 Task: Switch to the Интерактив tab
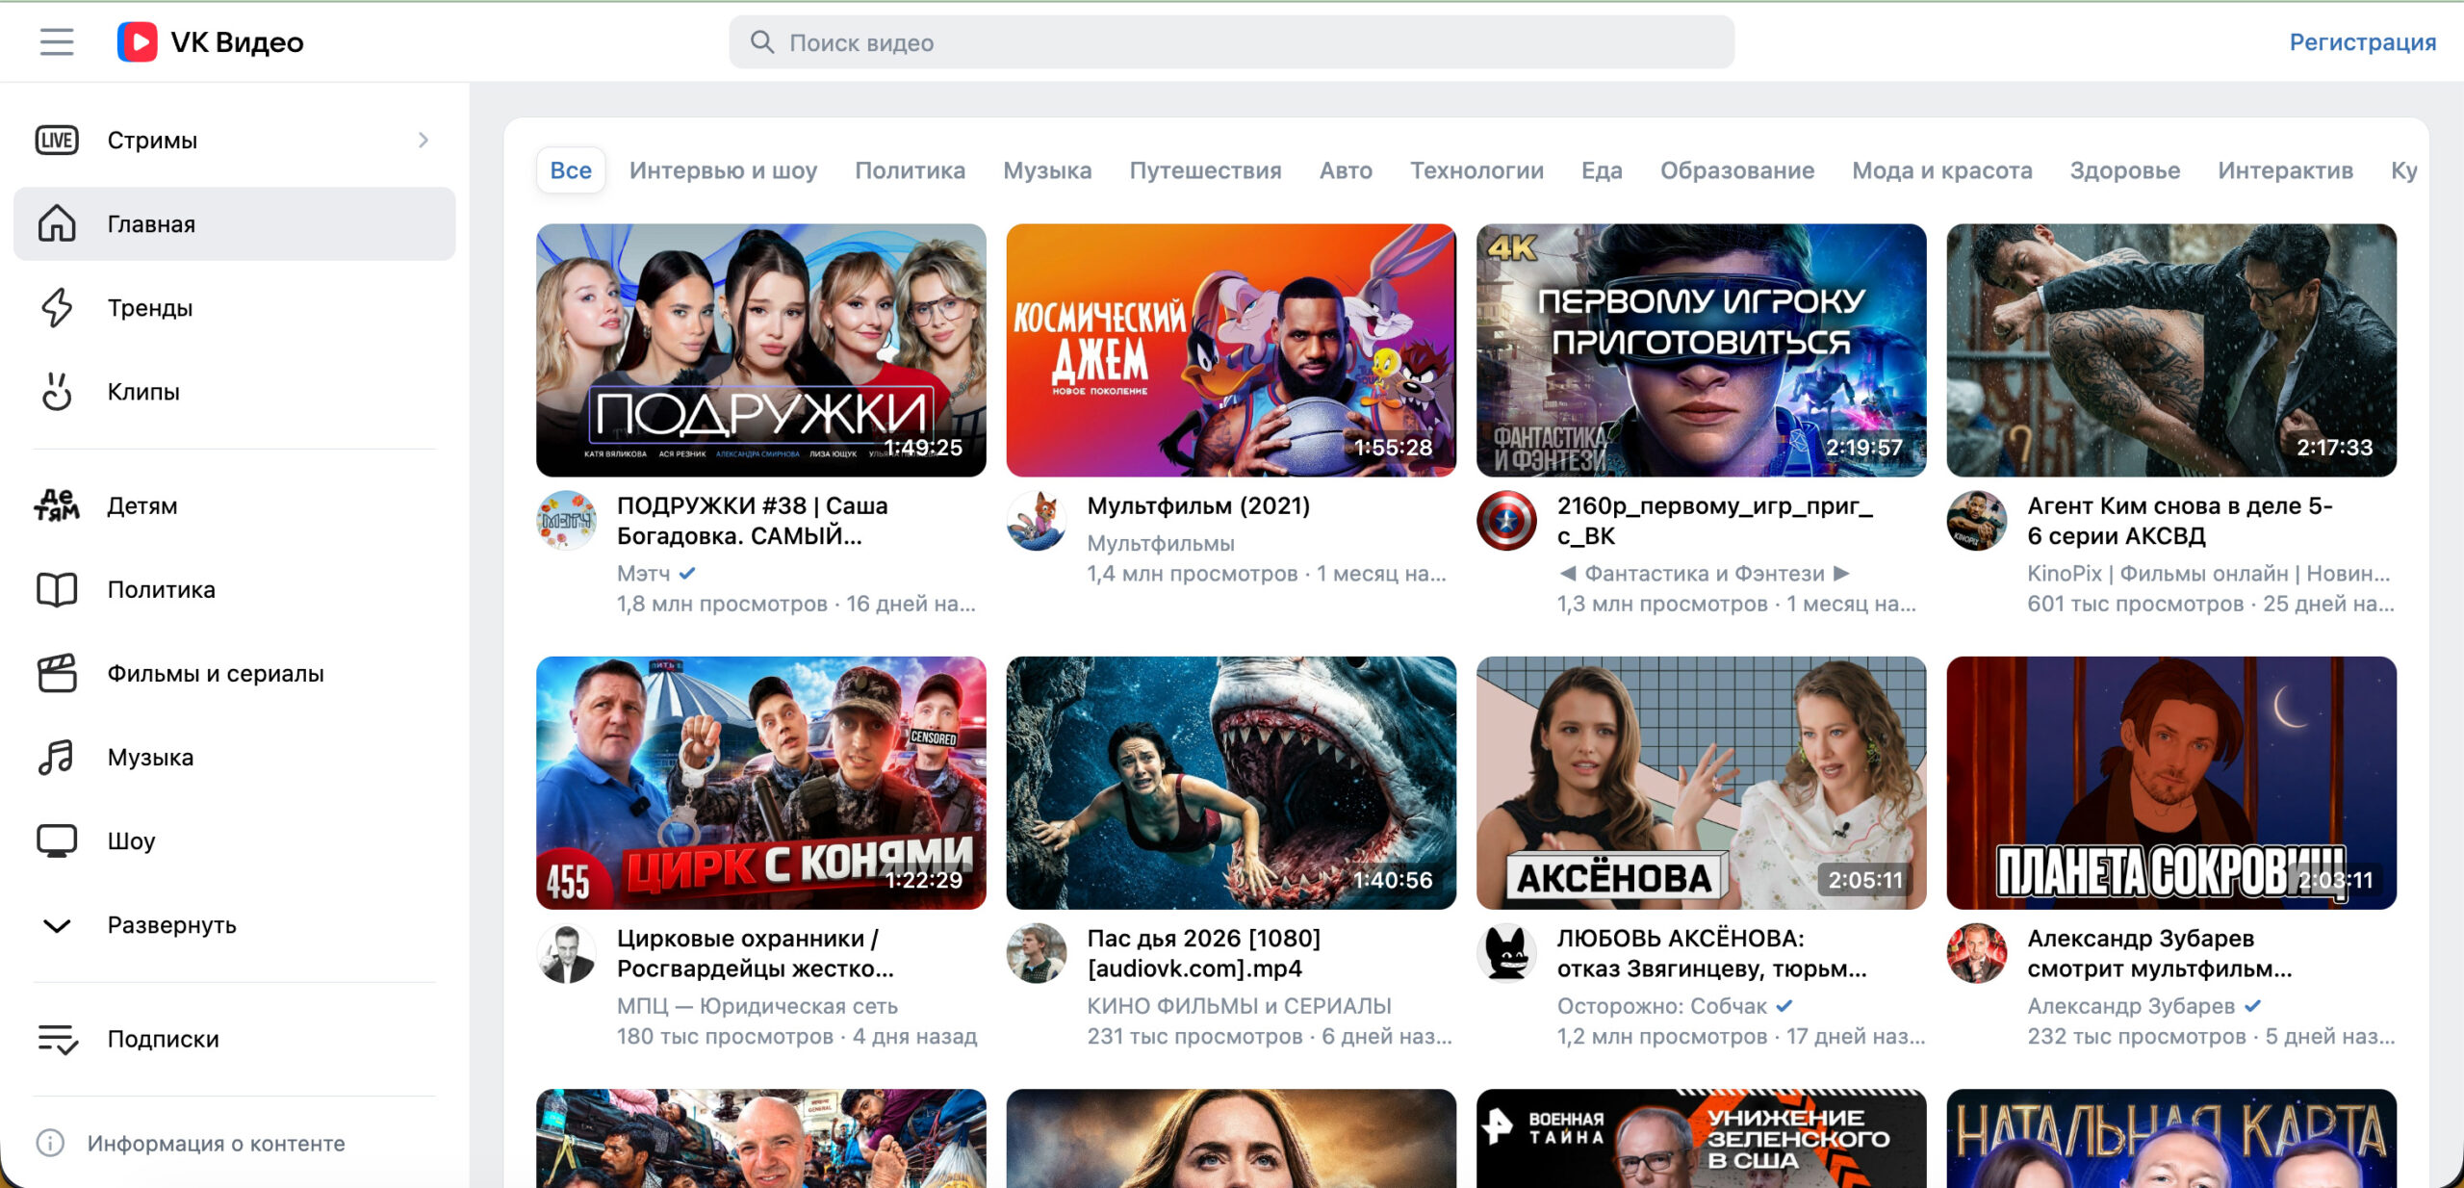point(2285,170)
